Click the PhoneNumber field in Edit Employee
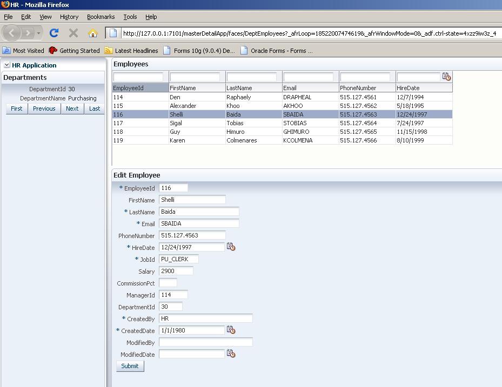The image size is (502, 387). click(192, 235)
